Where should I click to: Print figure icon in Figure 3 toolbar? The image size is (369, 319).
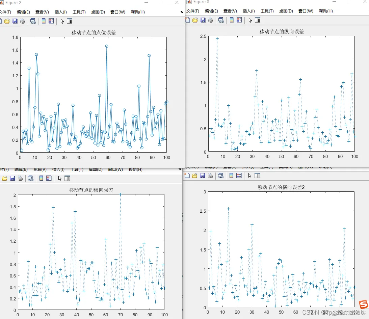(211, 20)
